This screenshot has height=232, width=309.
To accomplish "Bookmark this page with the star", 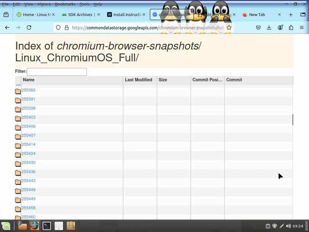I will click(x=229, y=27).
